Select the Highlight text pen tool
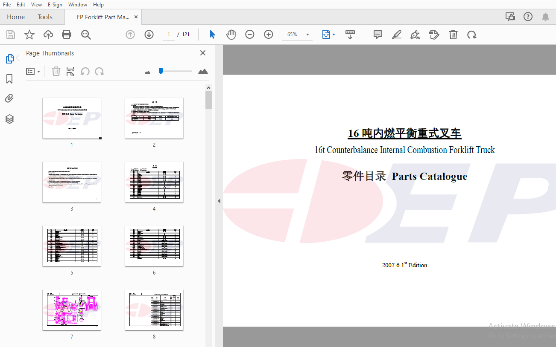 coord(397,35)
